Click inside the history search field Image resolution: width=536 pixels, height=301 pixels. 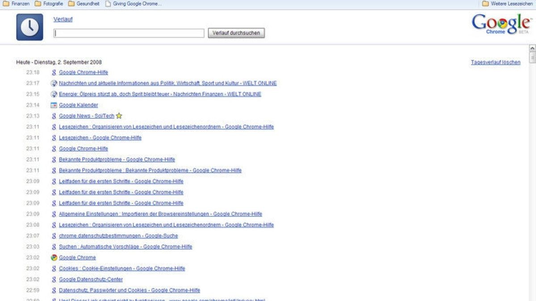point(130,33)
